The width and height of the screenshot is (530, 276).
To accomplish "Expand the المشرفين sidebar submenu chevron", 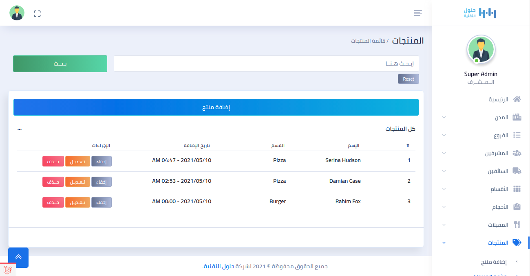I will point(444,153).
